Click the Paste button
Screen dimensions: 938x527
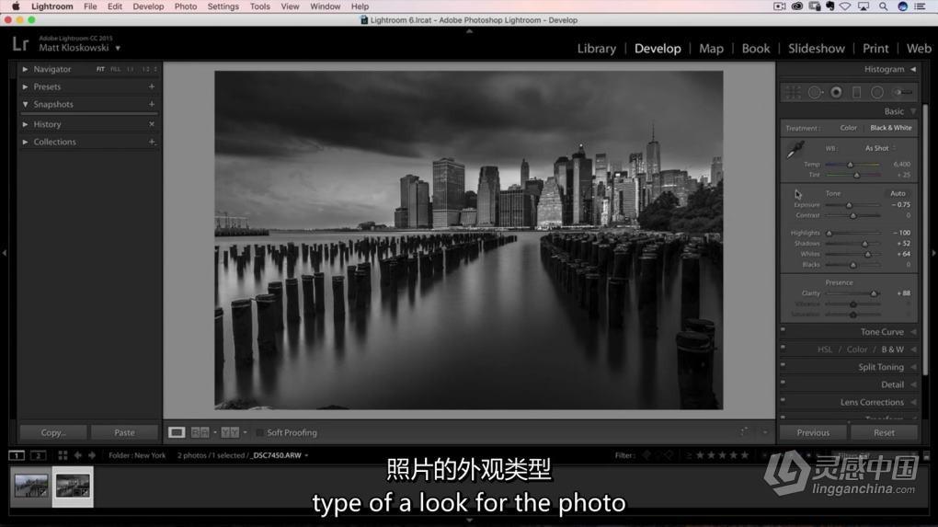click(124, 432)
